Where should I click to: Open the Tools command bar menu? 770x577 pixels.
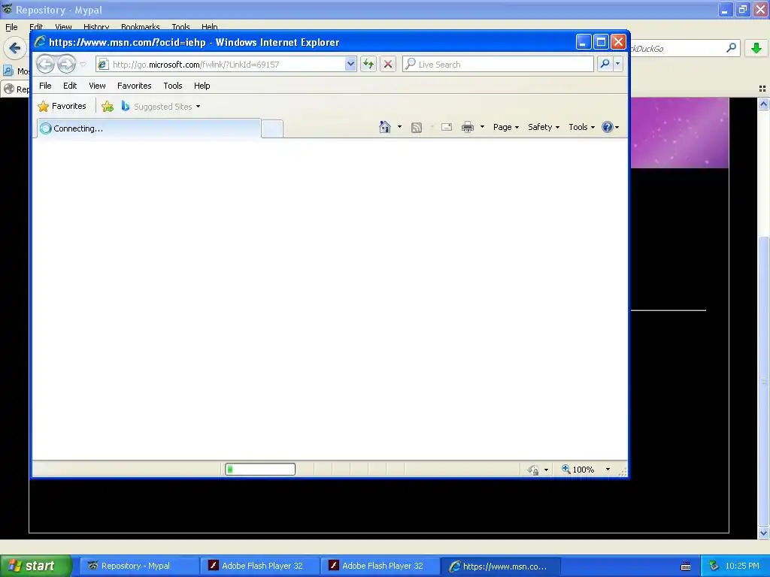[x=581, y=127]
